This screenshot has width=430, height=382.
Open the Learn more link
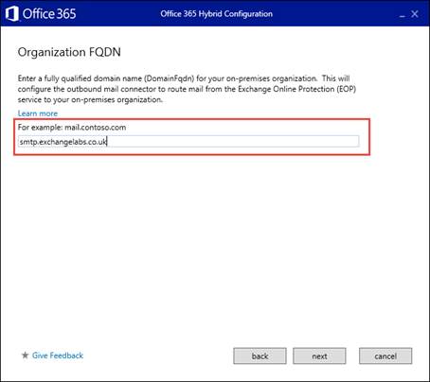tap(38, 113)
